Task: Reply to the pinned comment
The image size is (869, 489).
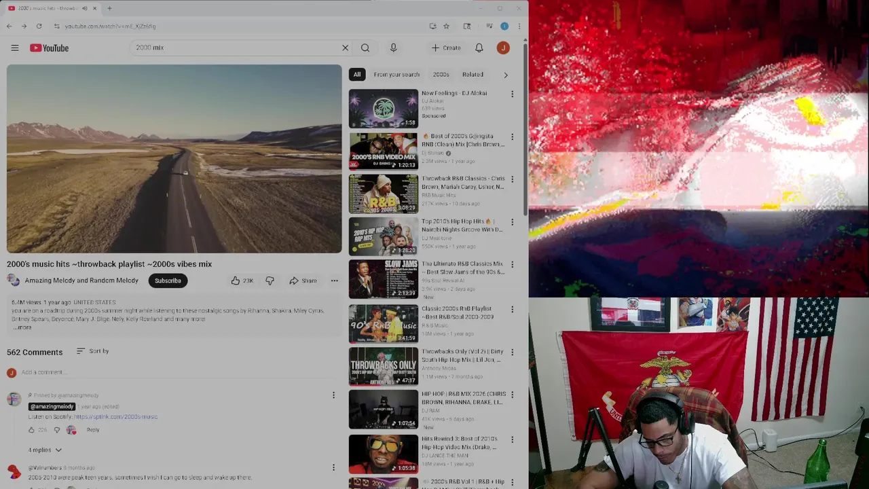Action: 93,430
